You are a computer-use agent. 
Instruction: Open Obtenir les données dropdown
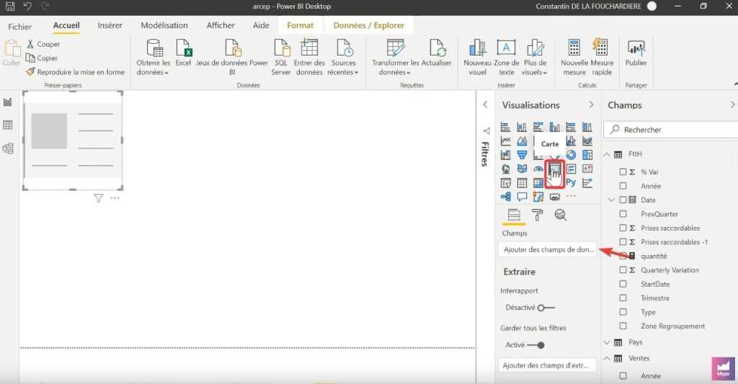click(154, 58)
